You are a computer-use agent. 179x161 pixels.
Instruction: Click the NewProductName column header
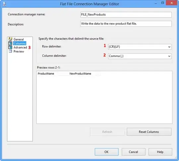click(80, 74)
